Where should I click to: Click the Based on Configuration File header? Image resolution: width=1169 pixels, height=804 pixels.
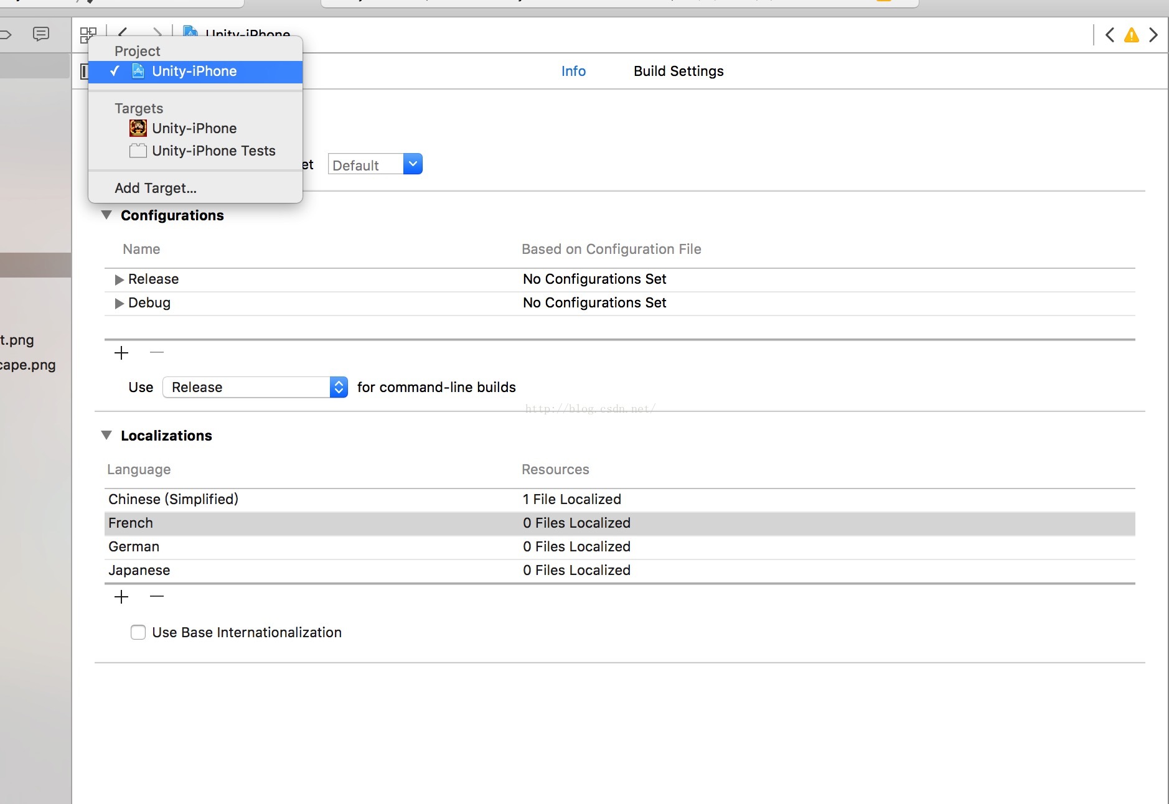pos(611,249)
